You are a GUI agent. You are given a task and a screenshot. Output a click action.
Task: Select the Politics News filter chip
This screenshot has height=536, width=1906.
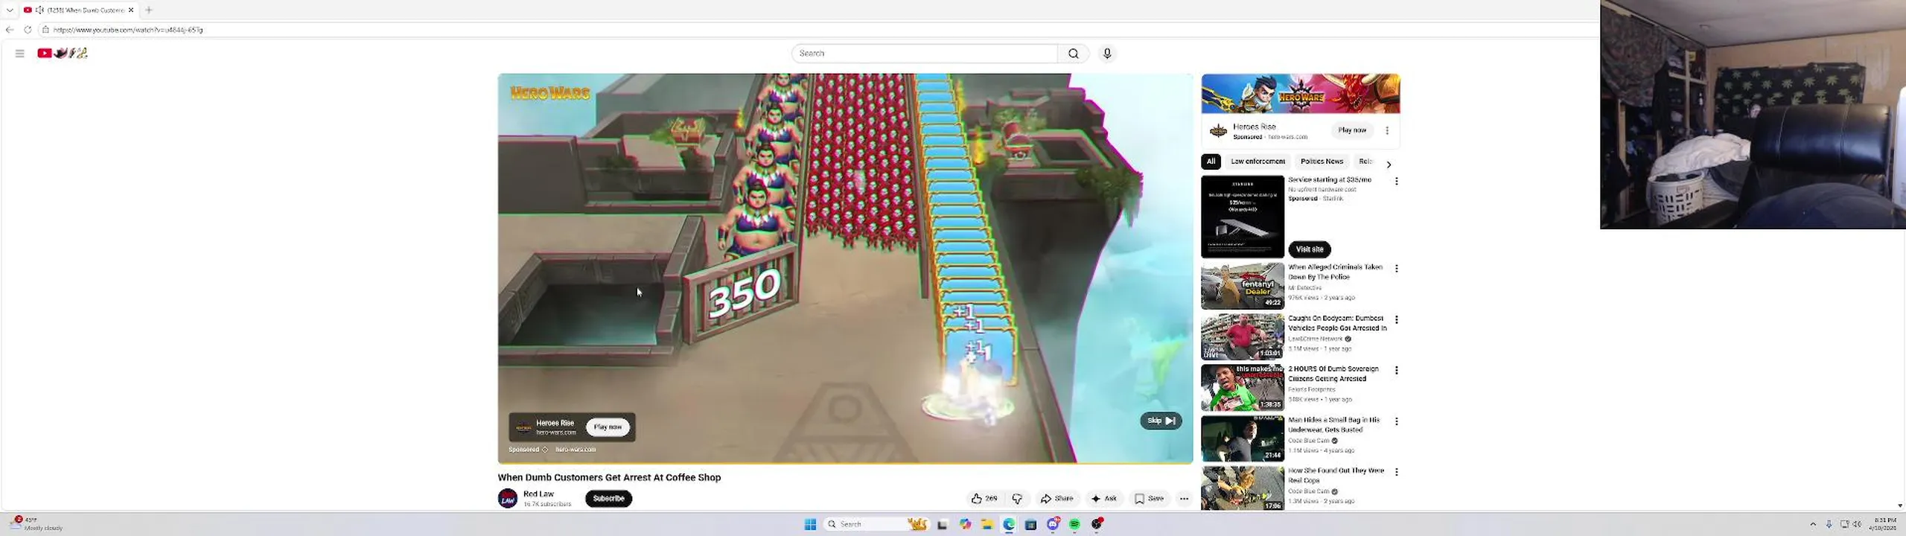1322,162
